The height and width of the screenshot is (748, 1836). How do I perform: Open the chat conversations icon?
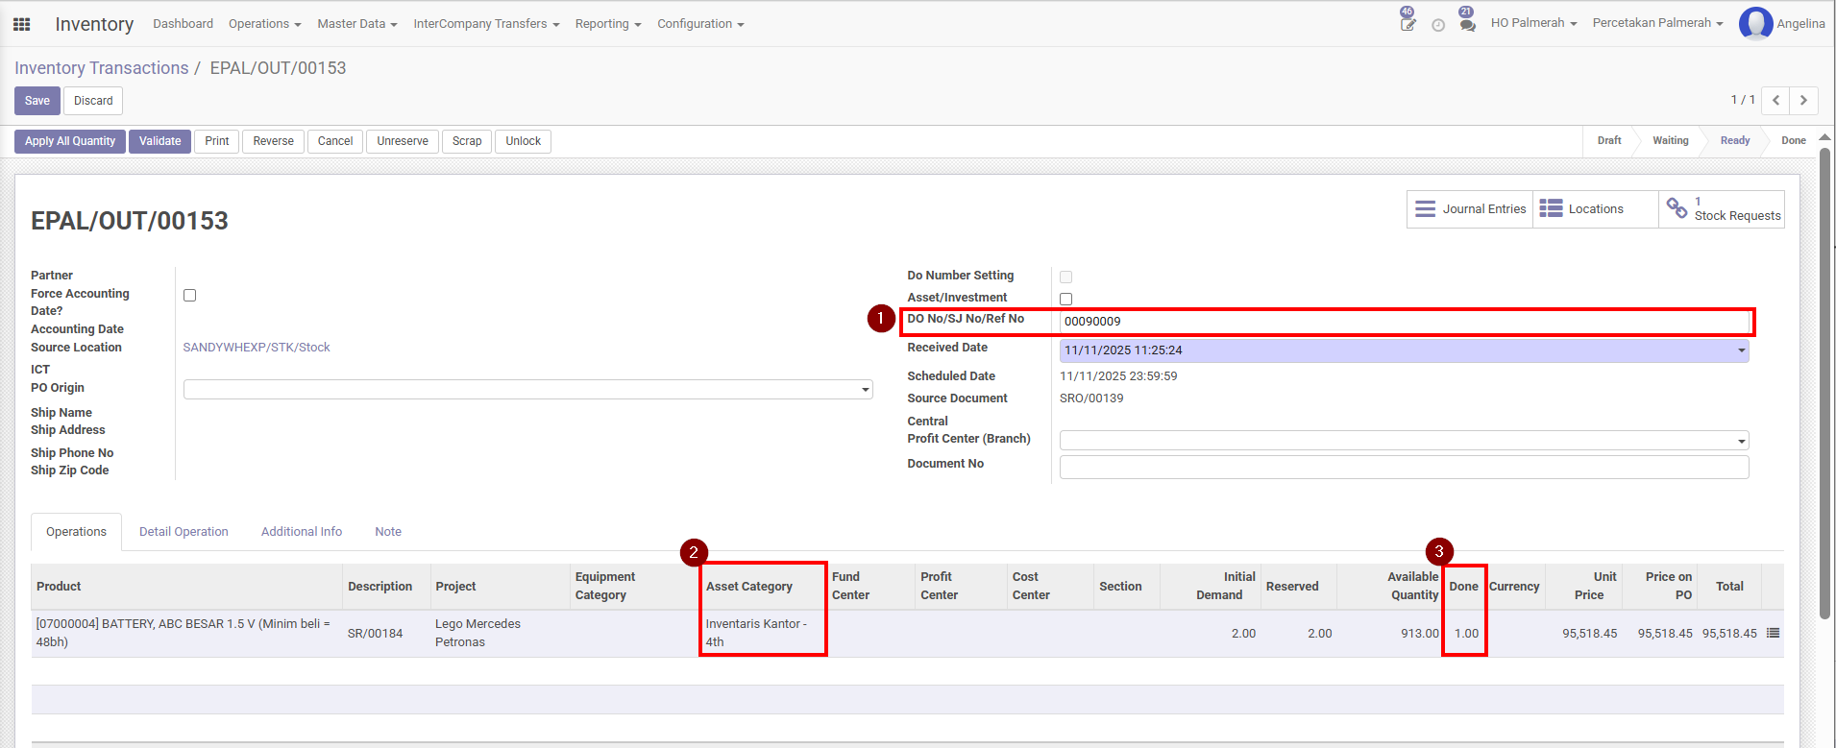click(x=1467, y=24)
